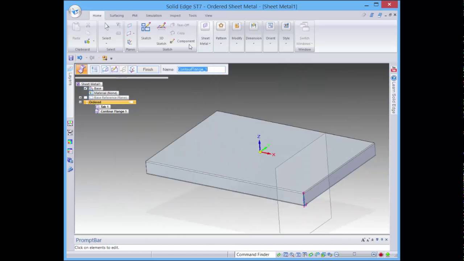Expand the Base Reference Planes node
This screenshot has width=464, height=261.
coord(80,98)
